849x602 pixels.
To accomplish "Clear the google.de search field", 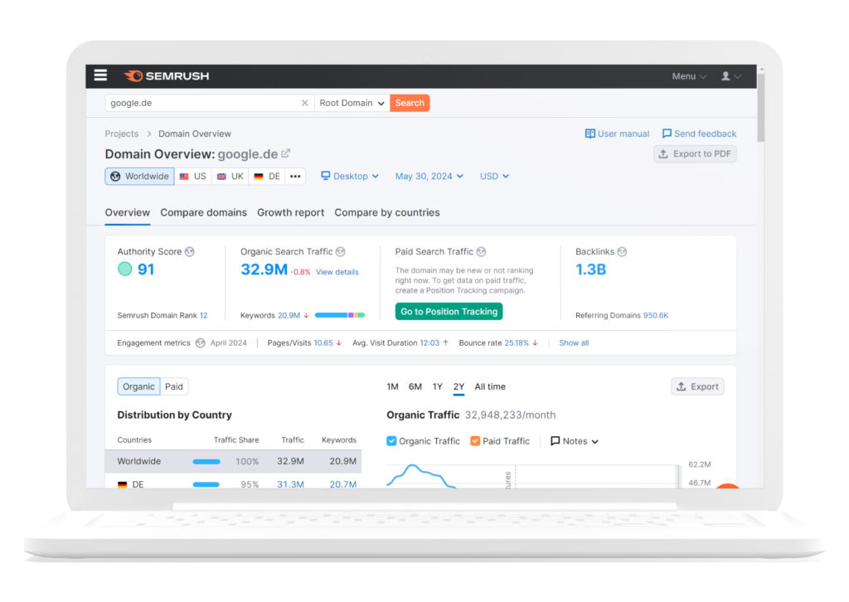I will coord(304,104).
